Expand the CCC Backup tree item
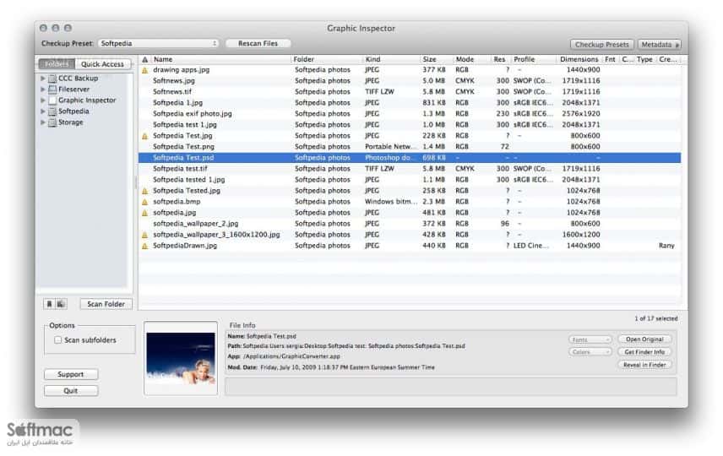Image resolution: width=723 pixels, height=456 pixels. (43, 79)
